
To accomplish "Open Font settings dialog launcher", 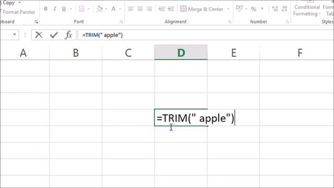I will coord(121,22).
